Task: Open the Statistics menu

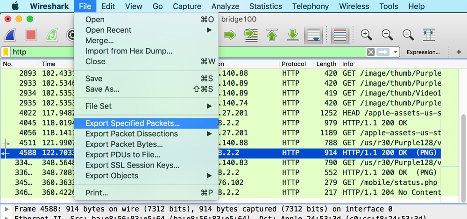Action: click(266, 6)
